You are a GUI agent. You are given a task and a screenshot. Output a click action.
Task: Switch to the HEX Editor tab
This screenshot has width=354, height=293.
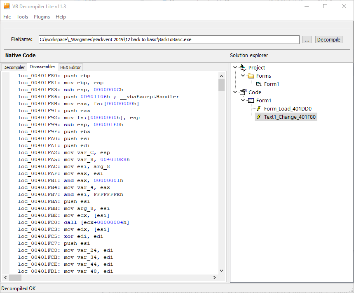(x=70, y=67)
